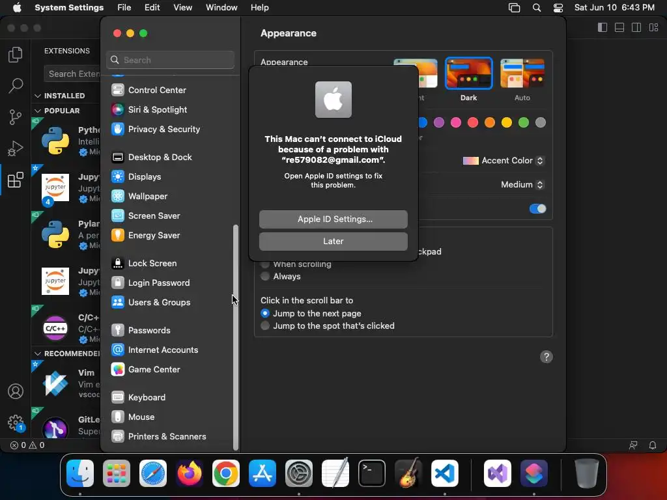Open VS Code Explorer view icon

click(x=16, y=55)
